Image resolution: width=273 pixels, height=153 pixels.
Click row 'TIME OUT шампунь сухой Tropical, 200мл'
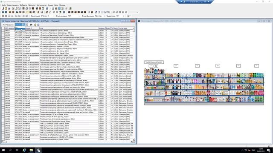click(69, 124)
